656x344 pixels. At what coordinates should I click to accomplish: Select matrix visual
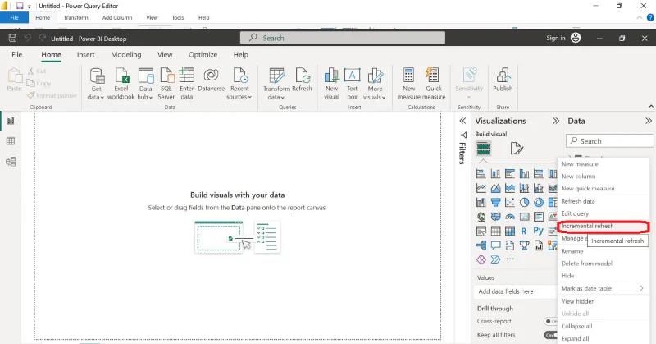[x=509, y=231]
